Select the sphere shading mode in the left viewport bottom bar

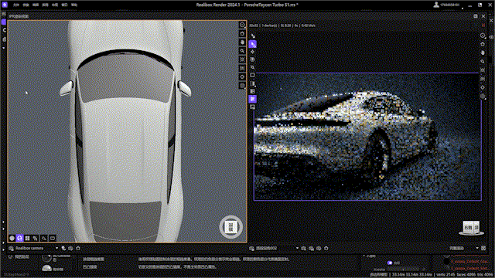point(12,239)
